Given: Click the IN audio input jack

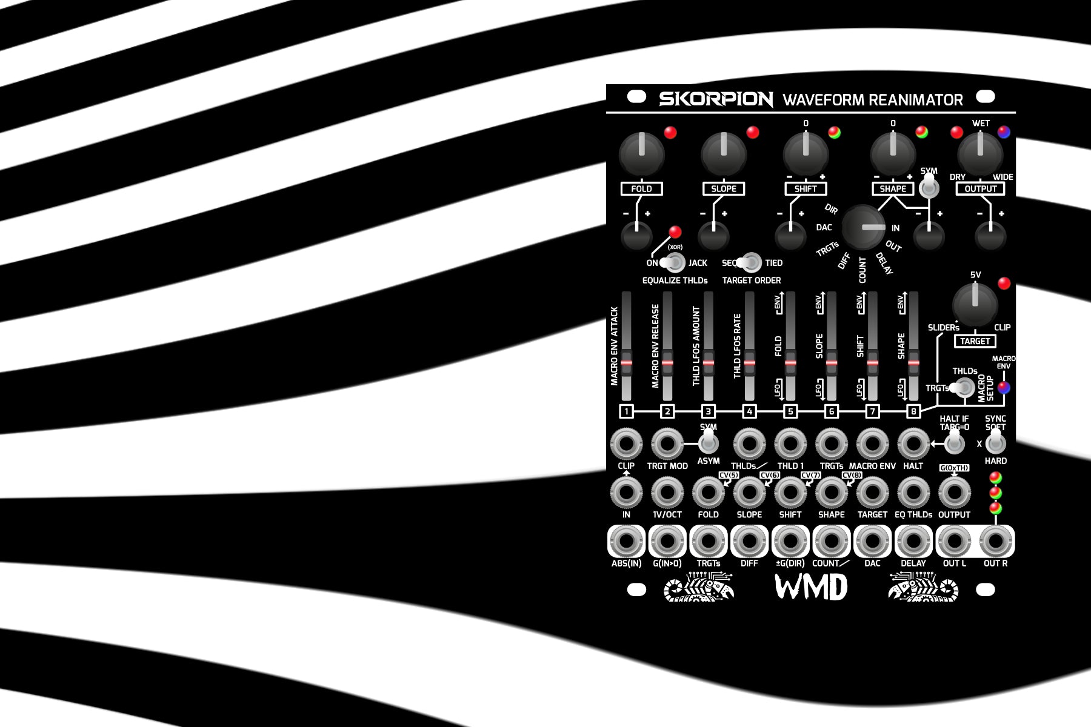Looking at the screenshot, I should (626, 493).
